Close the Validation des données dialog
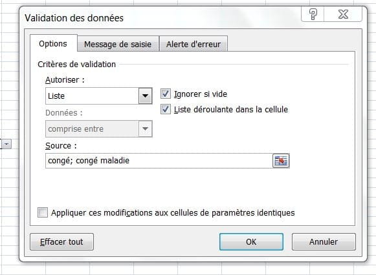 (343, 14)
